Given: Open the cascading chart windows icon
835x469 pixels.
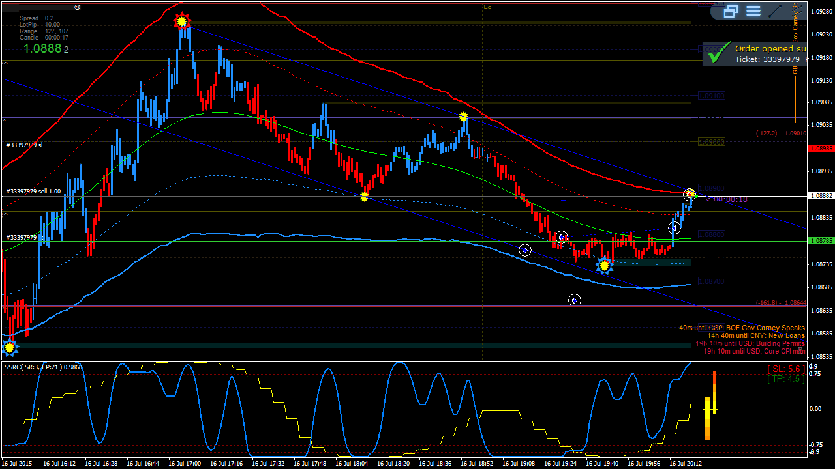Looking at the screenshot, I should [x=731, y=10].
